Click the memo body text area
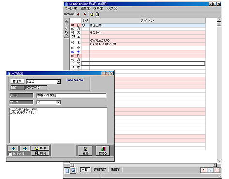The image size is (229, 179). coord(58,125)
